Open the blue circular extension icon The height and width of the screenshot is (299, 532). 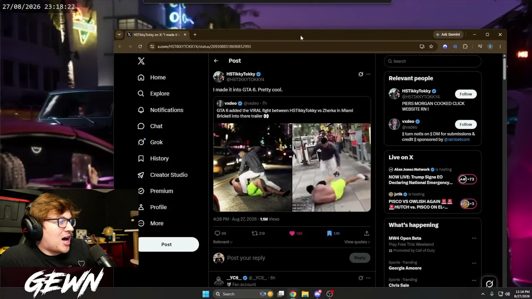click(445, 47)
